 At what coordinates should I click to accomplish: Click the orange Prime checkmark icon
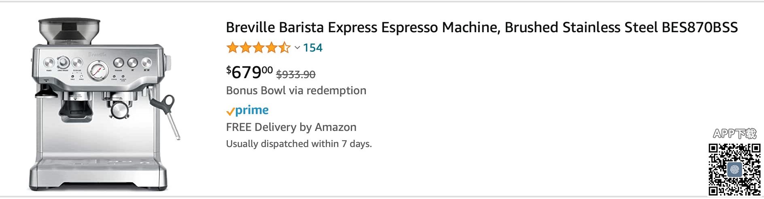(230, 112)
